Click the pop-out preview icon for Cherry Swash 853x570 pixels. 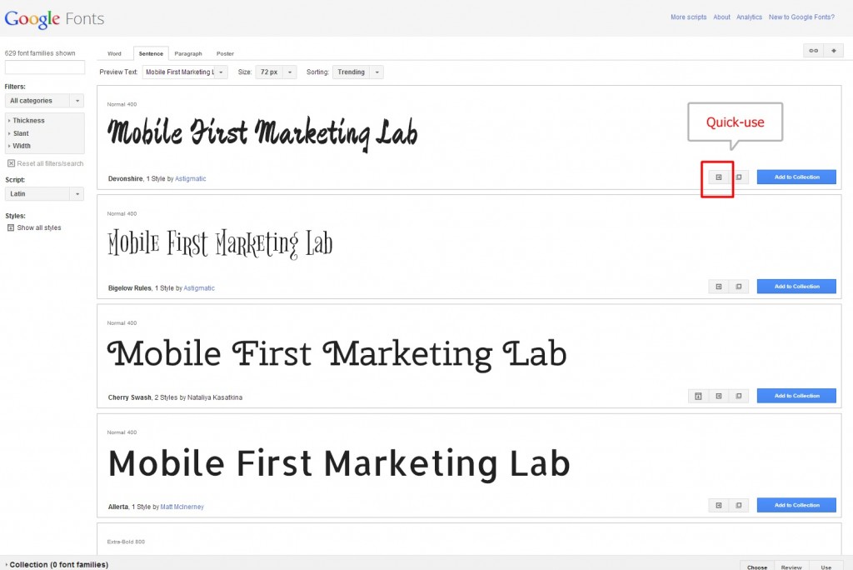pos(738,396)
